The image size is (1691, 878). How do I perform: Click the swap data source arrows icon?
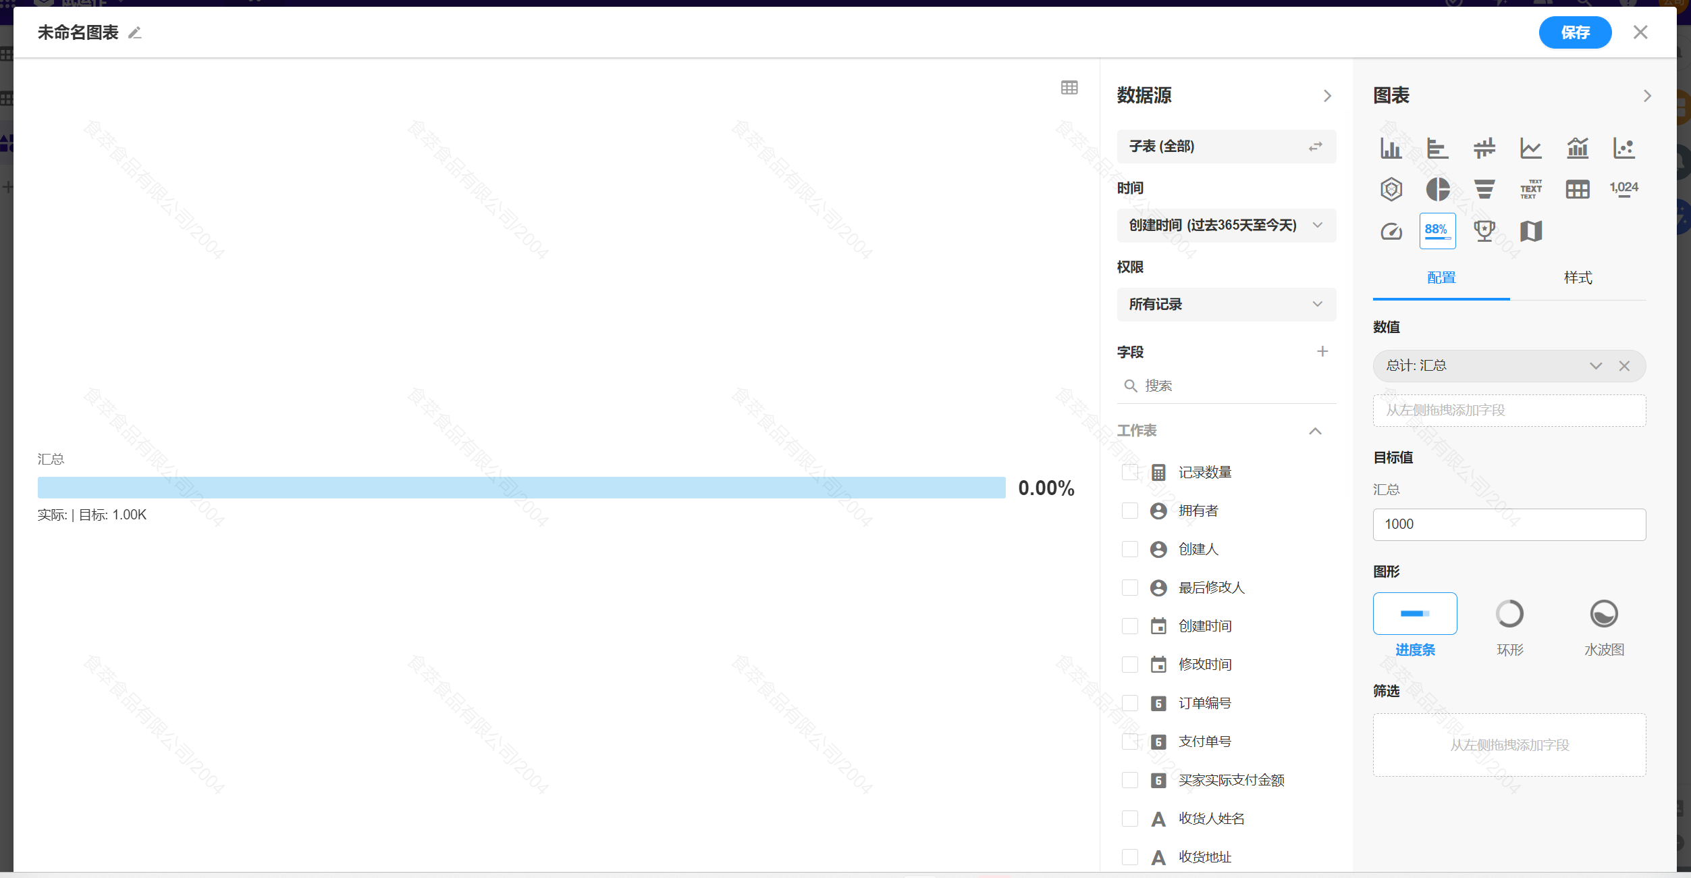[x=1315, y=146]
